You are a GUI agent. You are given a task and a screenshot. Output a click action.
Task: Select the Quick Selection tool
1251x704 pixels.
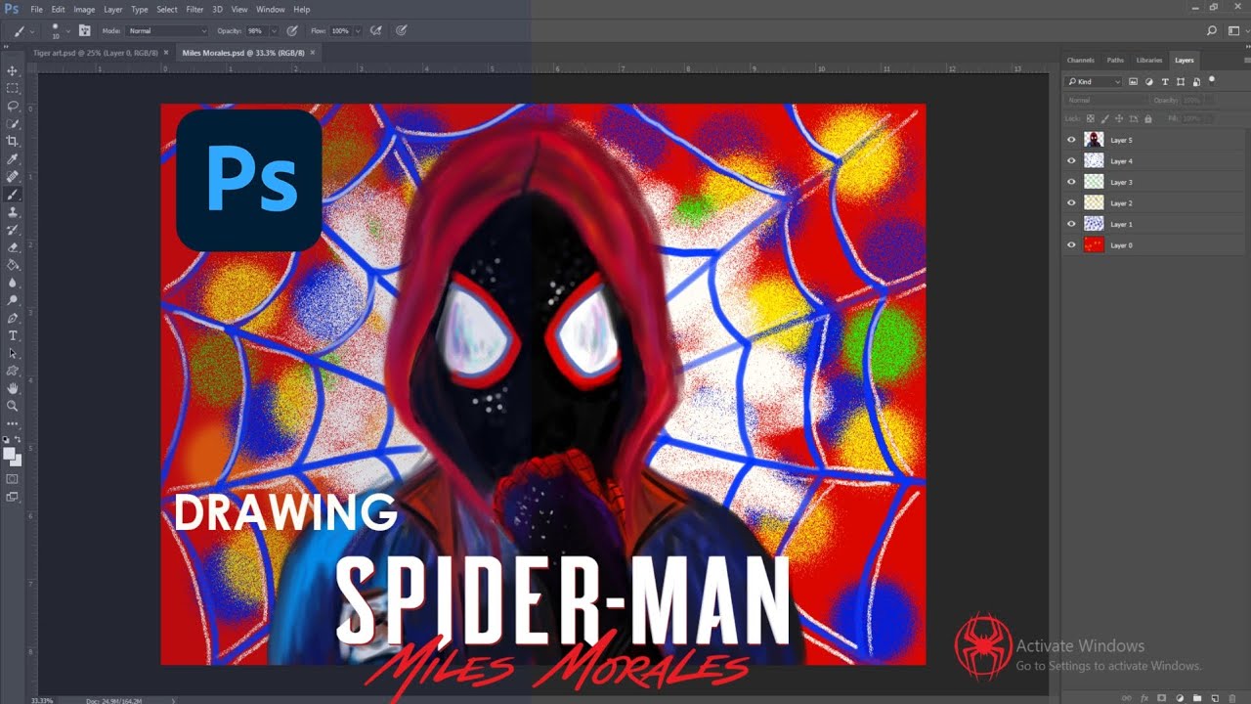(x=13, y=123)
